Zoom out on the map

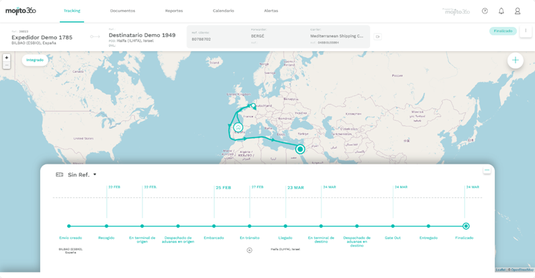coord(7,65)
